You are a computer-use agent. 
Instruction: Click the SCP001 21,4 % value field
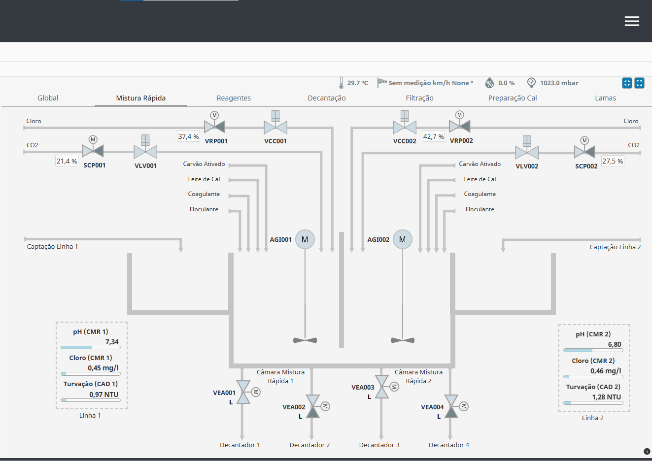[67, 161]
